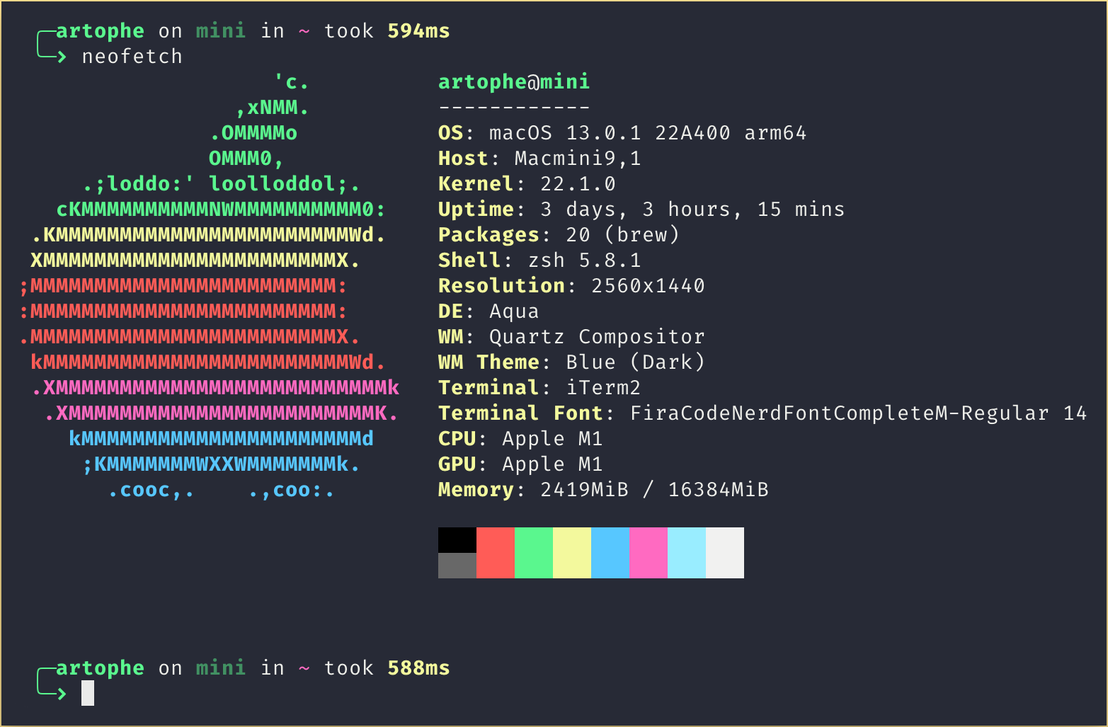Click the 'DE: Aqua' line
The width and height of the screenshot is (1108, 727).
point(489,311)
